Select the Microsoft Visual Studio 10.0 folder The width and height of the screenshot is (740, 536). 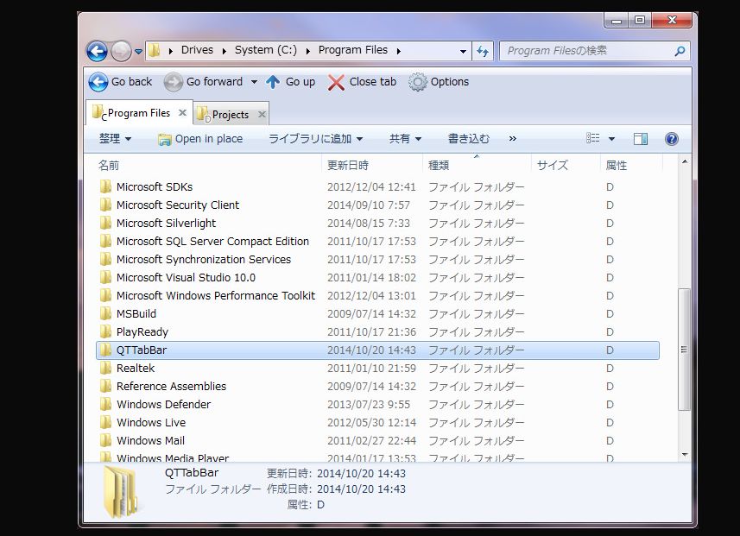tap(377, 277)
